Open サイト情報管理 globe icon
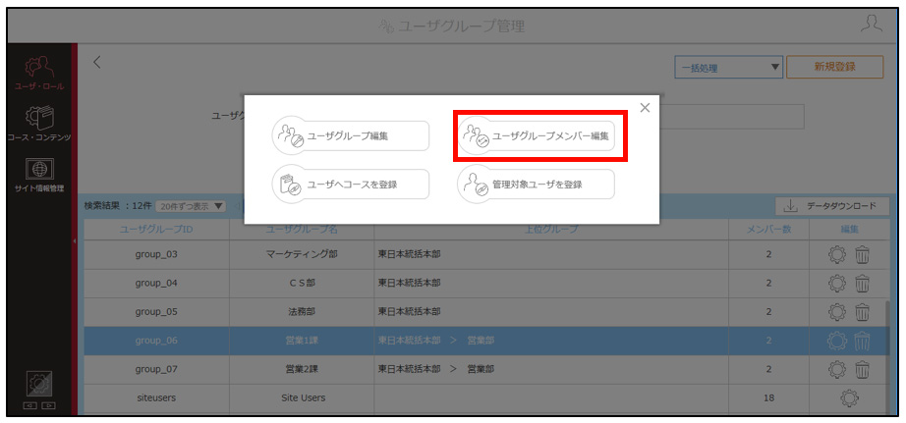 [x=39, y=175]
